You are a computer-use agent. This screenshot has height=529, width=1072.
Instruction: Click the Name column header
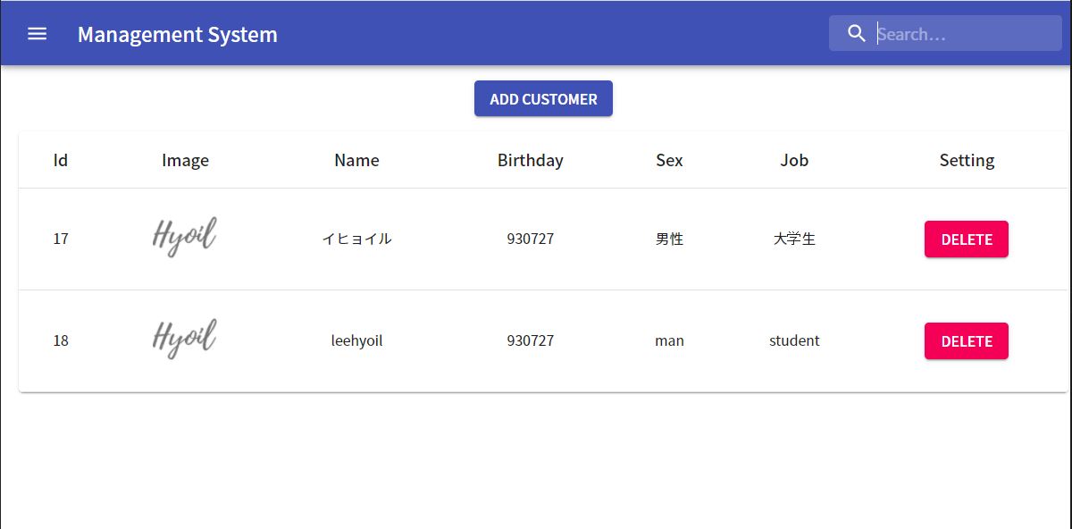pyautogui.click(x=356, y=160)
